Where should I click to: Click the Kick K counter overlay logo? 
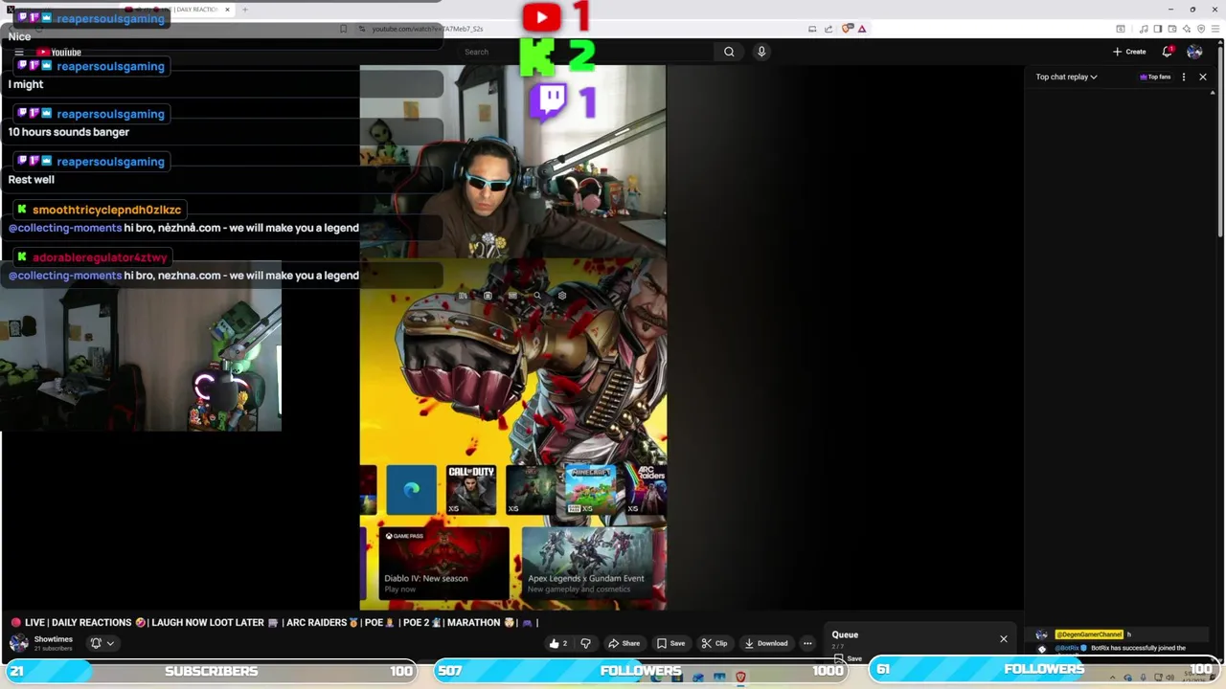pyautogui.click(x=537, y=56)
